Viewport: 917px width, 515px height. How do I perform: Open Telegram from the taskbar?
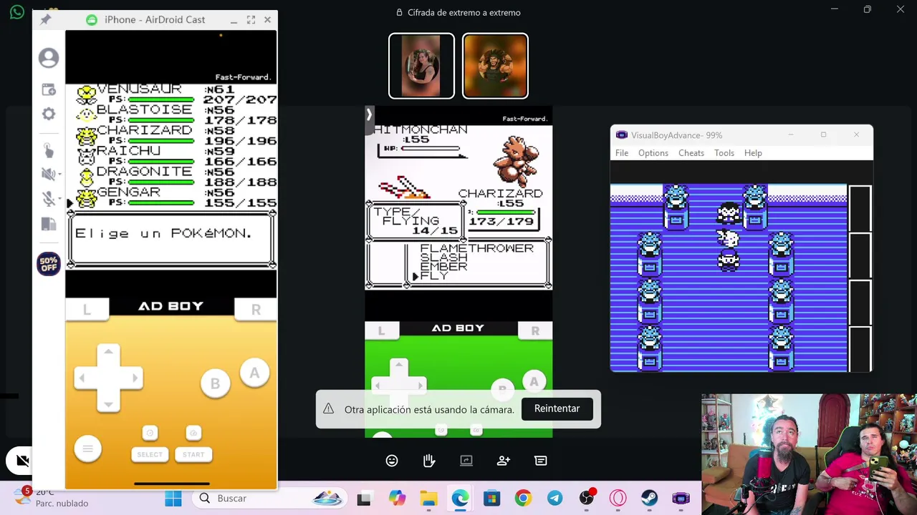554,499
